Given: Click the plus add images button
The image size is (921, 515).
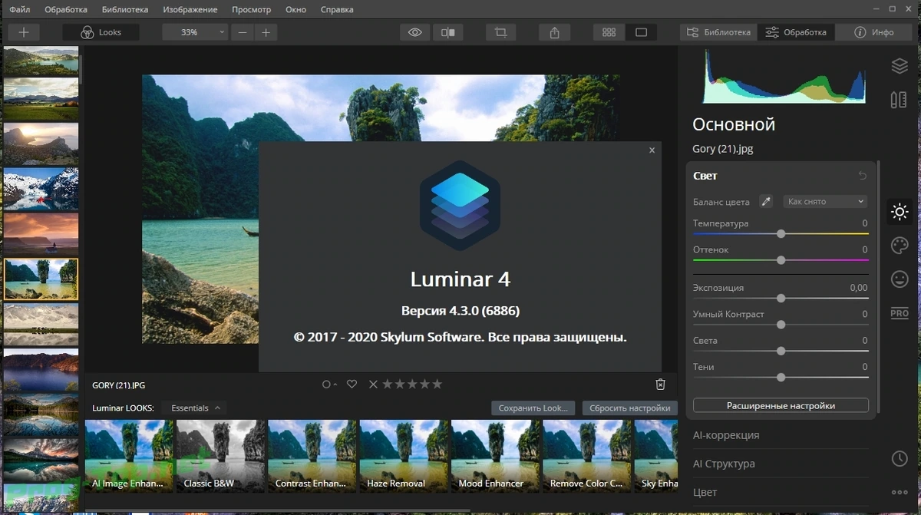Looking at the screenshot, I should [24, 32].
